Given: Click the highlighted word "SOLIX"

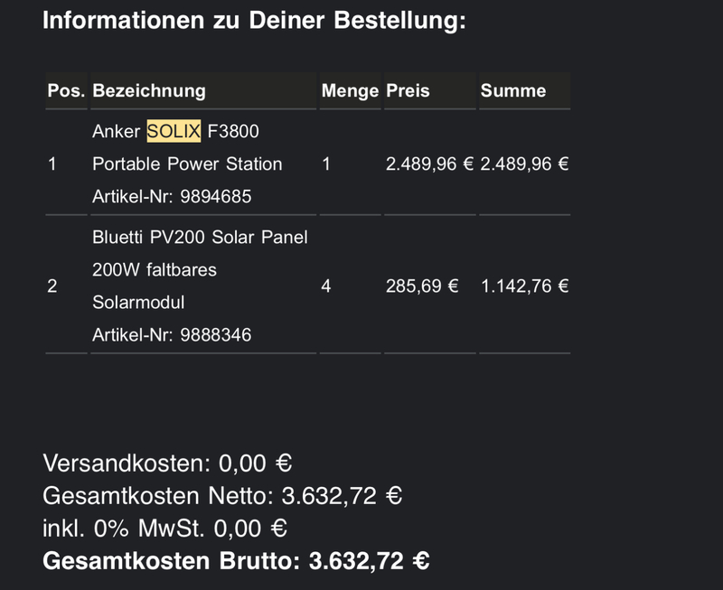Looking at the screenshot, I should [x=174, y=132].
